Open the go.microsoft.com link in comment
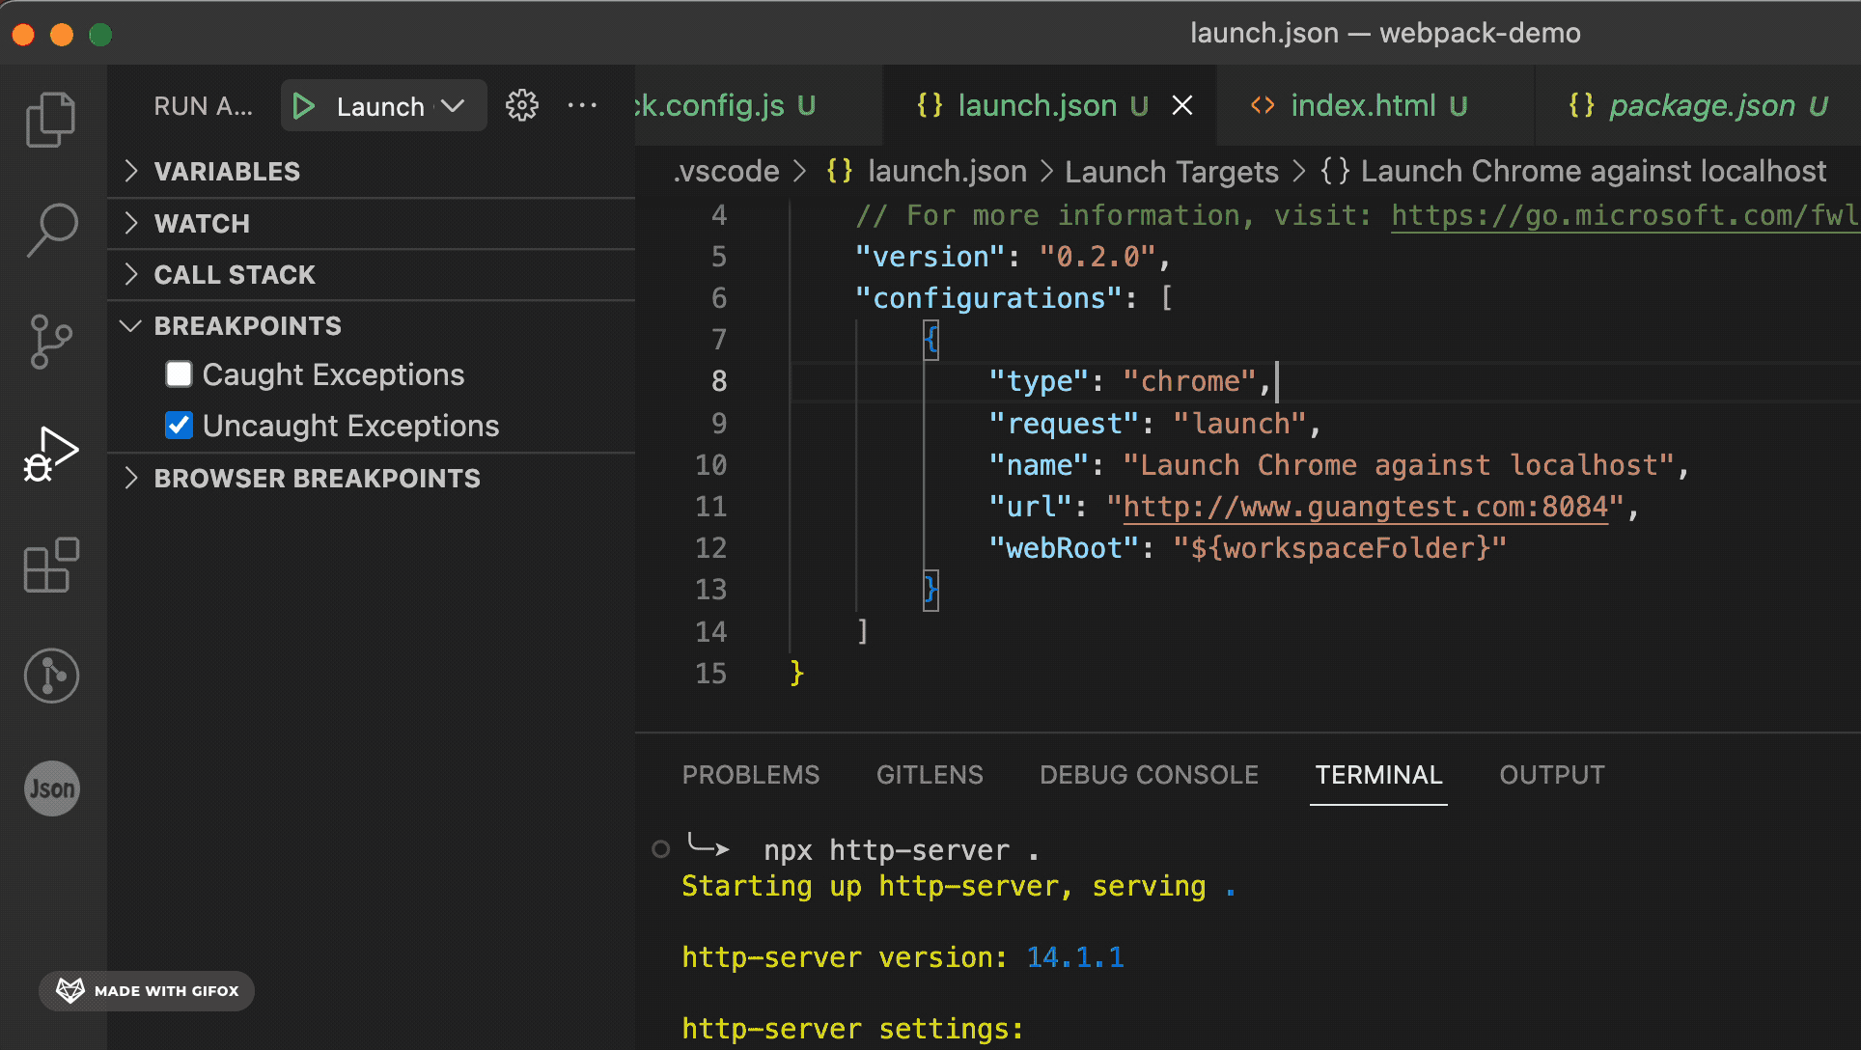The image size is (1861, 1050). pyautogui.click(x=1624, y=215)
